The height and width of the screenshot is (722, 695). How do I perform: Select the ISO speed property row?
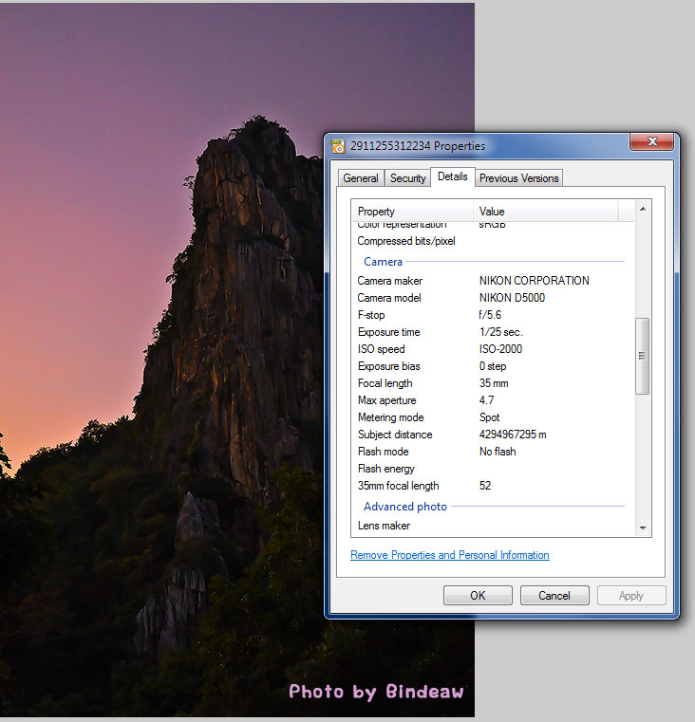[381, 349]
